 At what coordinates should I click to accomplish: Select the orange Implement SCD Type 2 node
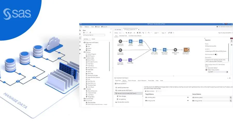pyautogui.click(x=186, y=50)
